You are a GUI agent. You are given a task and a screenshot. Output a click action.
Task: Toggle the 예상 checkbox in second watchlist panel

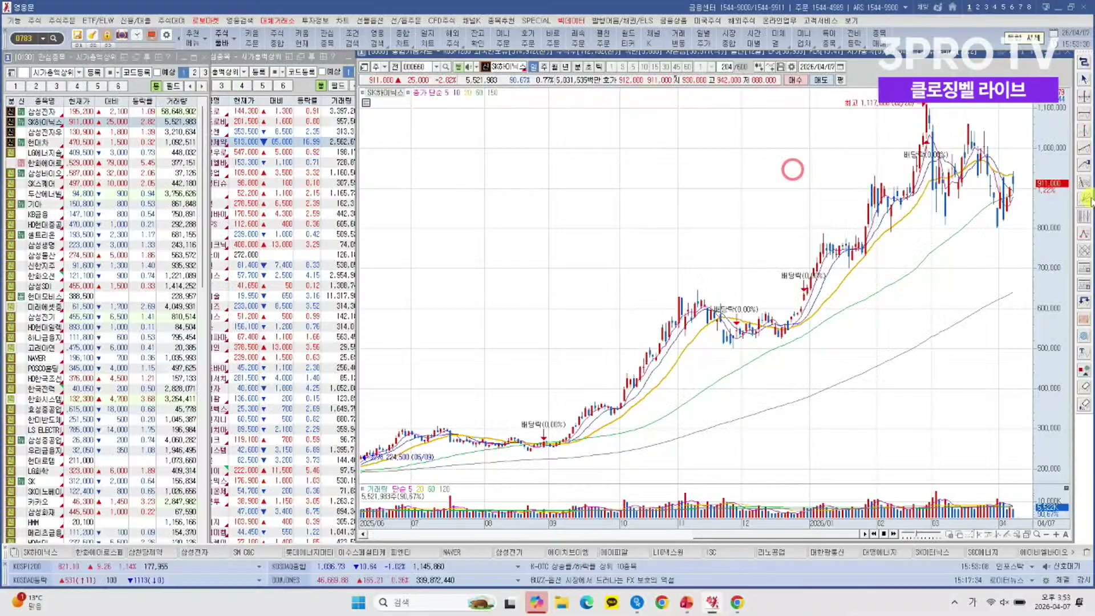(322, 72)
